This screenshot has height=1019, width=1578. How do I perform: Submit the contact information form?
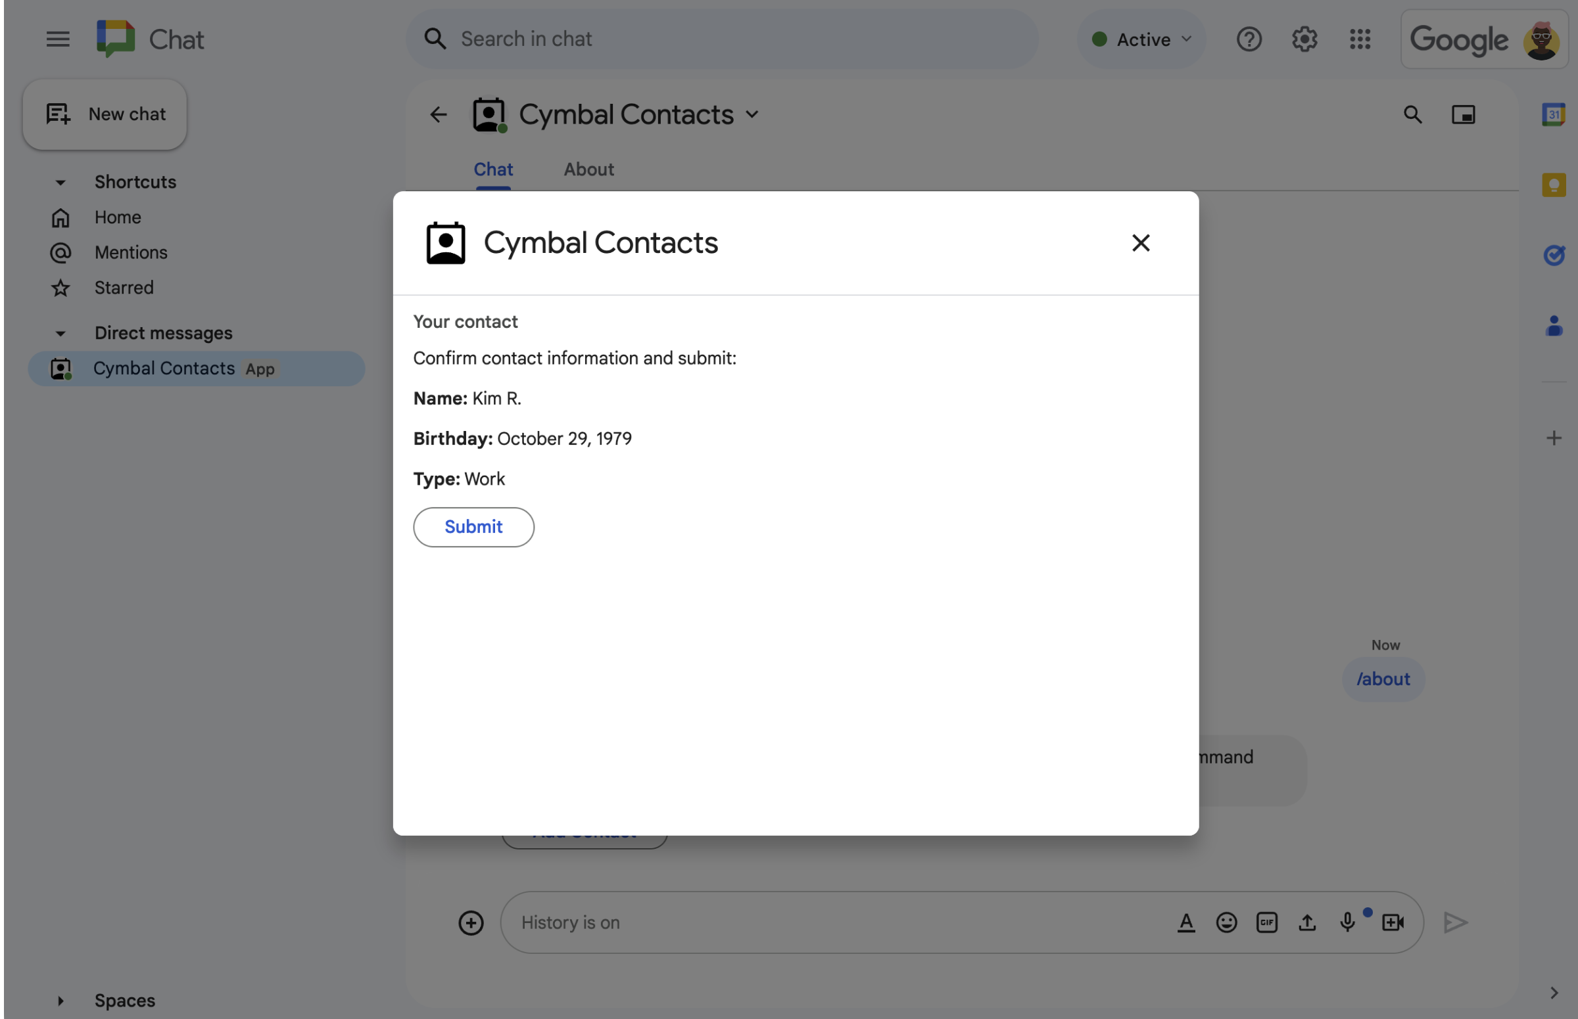(473, 526)
